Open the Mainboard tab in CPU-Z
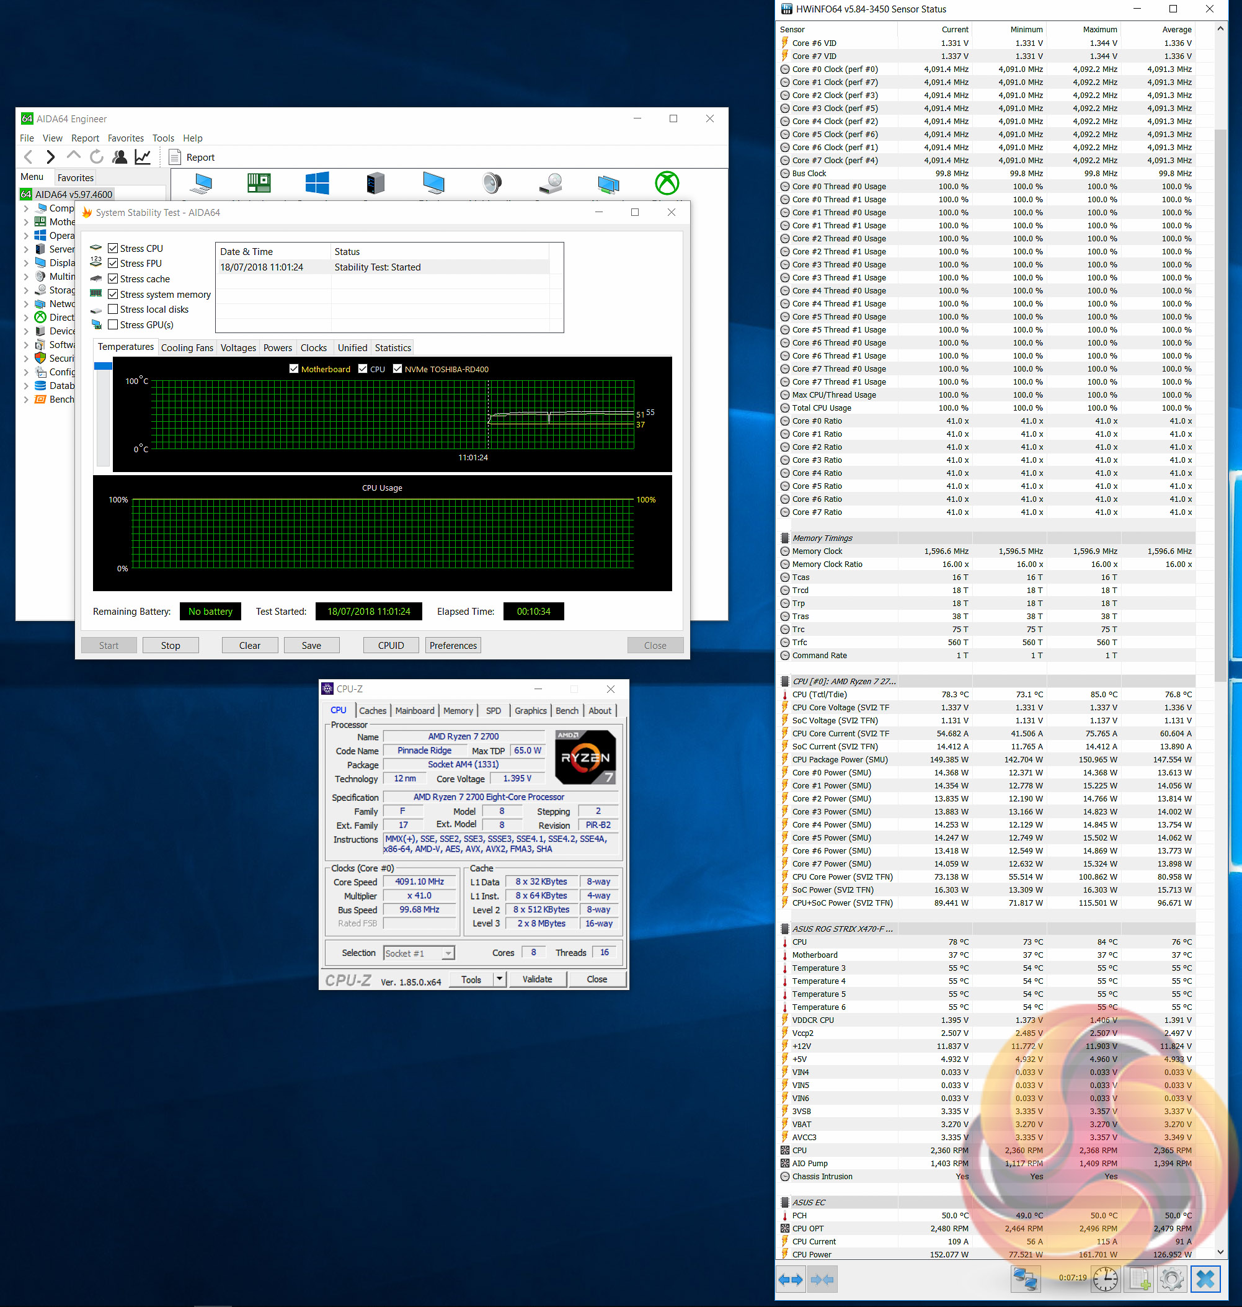This screenshot has width=1242, height=1307. tap(414, 710)
